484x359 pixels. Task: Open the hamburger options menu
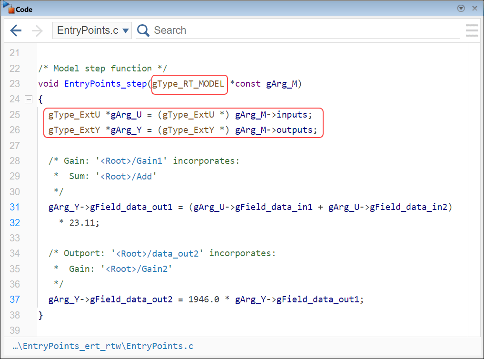pos(472,30)
